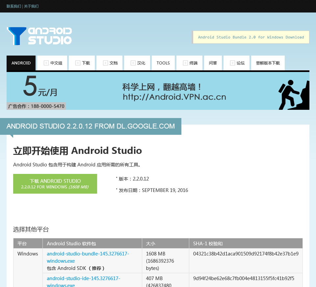The width and height of the screenshot is (316, 287).
Task: Expand the plus icon beside 汉化
Action: [133, 63]
